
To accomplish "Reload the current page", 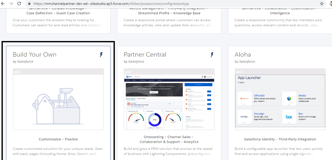I will click(19, 4).
